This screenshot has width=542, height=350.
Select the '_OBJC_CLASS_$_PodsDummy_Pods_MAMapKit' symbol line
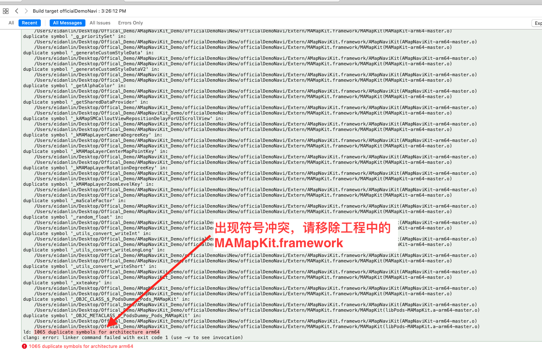[x=106, y=299]
